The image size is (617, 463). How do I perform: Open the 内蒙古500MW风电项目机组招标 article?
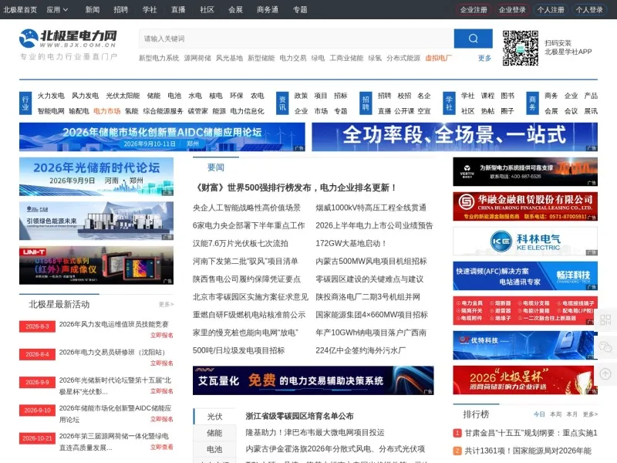[371, 261]
